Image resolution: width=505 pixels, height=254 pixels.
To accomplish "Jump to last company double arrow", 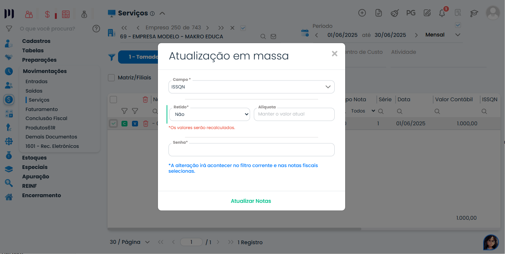I will click(221, 28).
